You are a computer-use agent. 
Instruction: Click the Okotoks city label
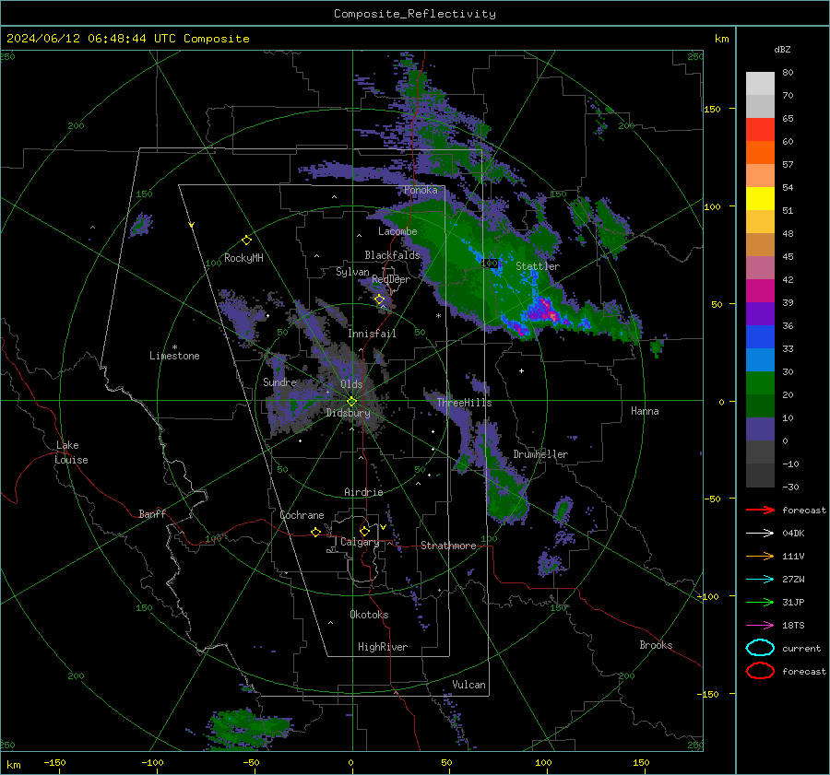point(369,615)
